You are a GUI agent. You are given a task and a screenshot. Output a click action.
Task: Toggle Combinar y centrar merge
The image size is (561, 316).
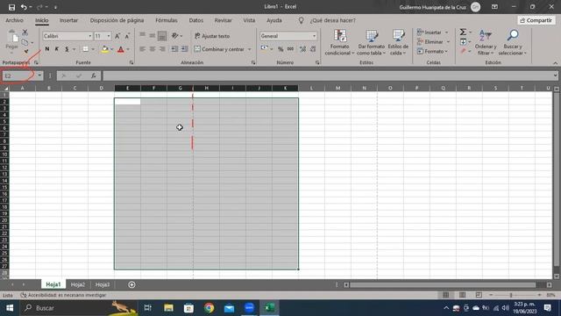[x=220, y=49]
